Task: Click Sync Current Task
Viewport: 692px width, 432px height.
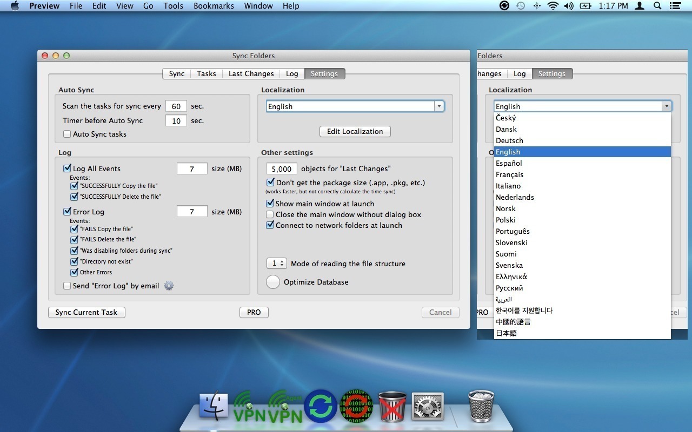Action: (86, 312)
